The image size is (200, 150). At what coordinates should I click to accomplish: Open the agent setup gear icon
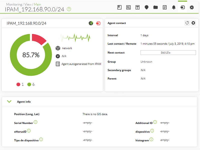[191, 7]
